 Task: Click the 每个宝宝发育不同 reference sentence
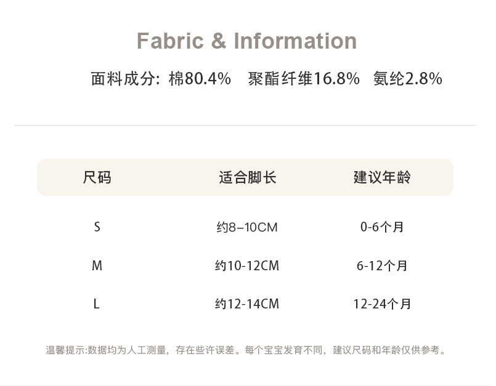(345, 350)
